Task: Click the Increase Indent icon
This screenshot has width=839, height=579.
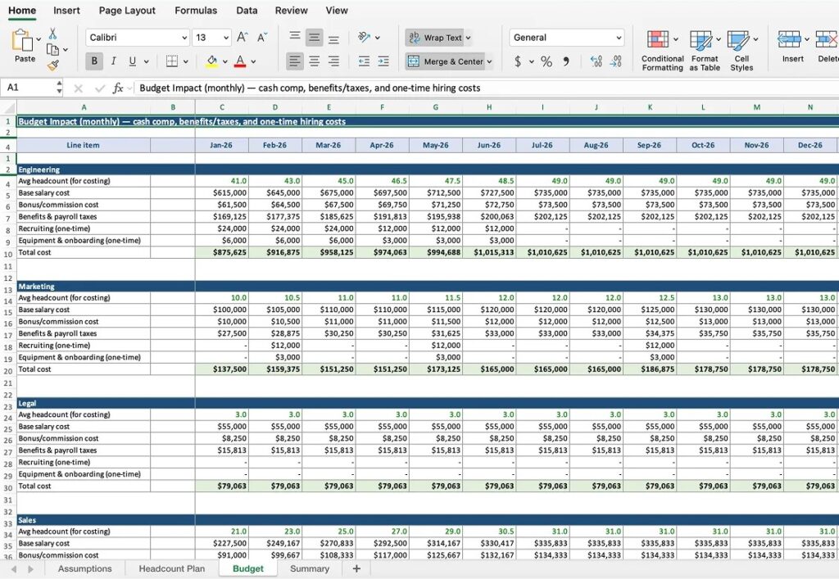Action: point(383,61)
